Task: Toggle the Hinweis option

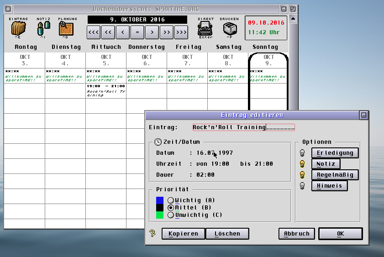Action: tap(329, 186)
